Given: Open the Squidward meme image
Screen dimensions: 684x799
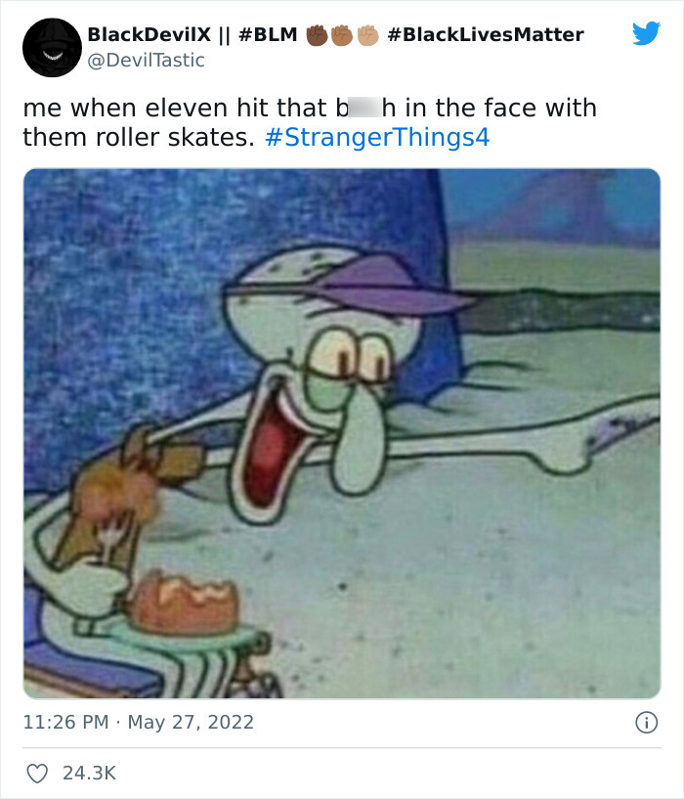Looking at the screenshot, I should pyautogui.click(x=342, y=433).
